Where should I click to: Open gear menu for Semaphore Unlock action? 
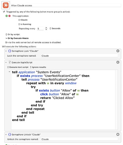(118, 134)
